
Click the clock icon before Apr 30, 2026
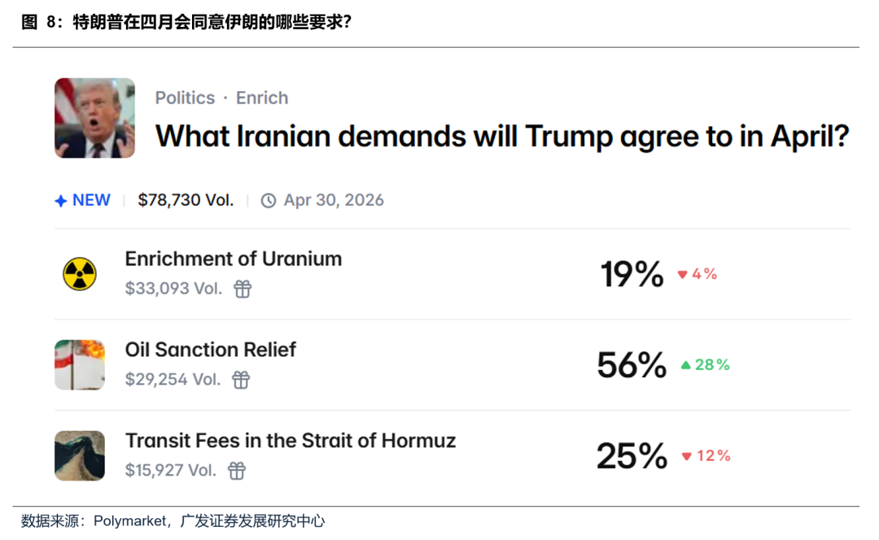[x=269, y=201]
